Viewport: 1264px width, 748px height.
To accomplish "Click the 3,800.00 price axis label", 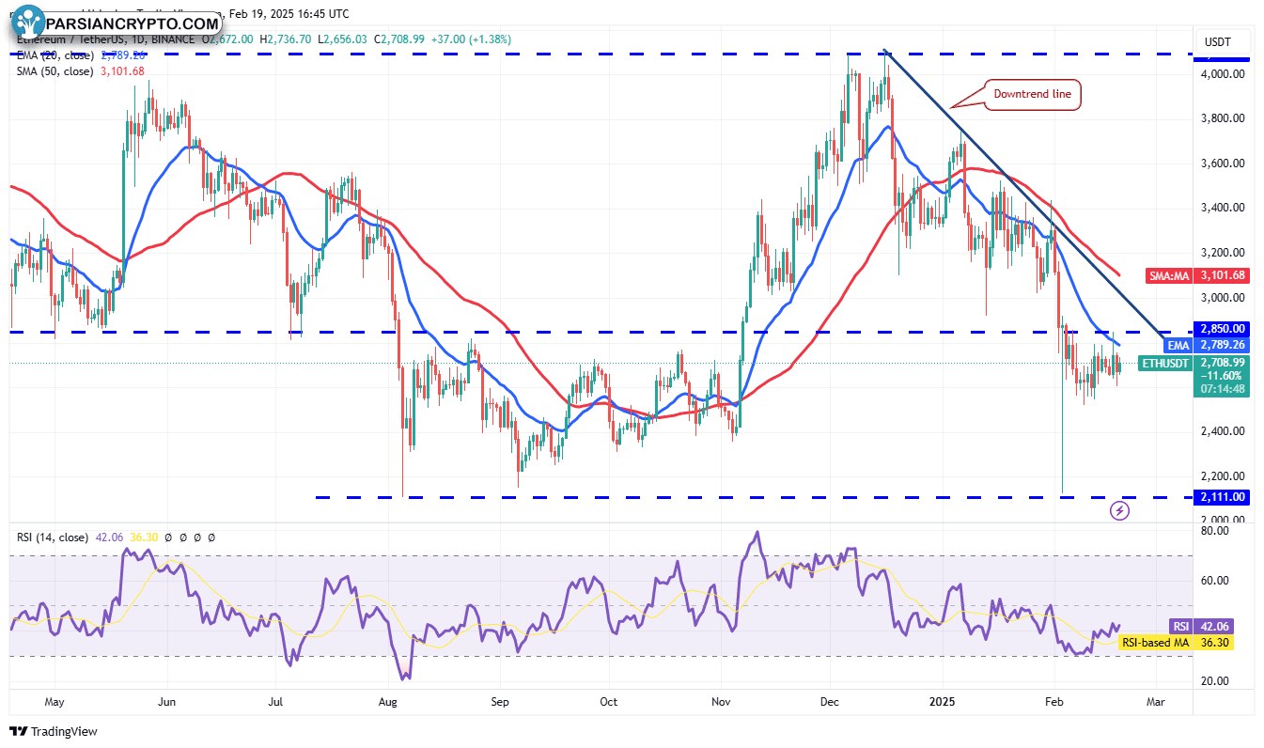I will pos(1223,118).
